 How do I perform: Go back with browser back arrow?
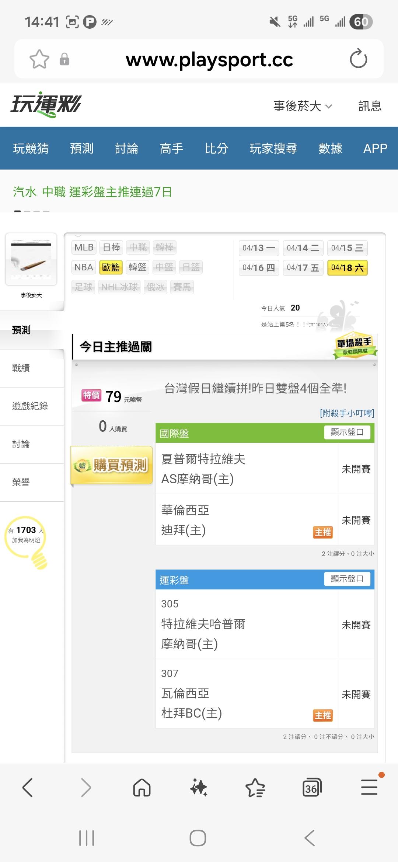pos(28,788)
